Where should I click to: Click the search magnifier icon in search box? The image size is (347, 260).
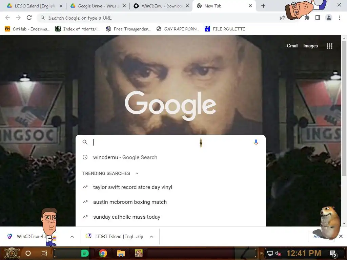(85, 142)
